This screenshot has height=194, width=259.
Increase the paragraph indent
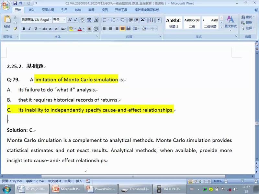[x=136, y=20]
